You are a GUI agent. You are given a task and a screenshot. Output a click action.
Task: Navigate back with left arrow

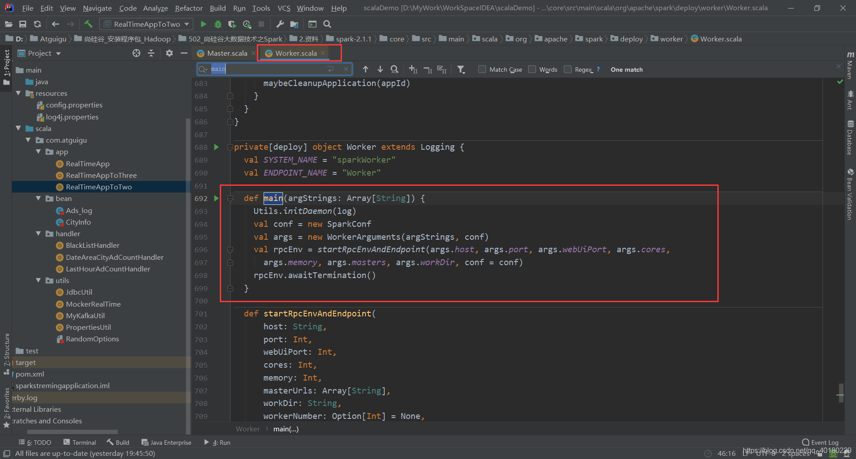point(55,24)
